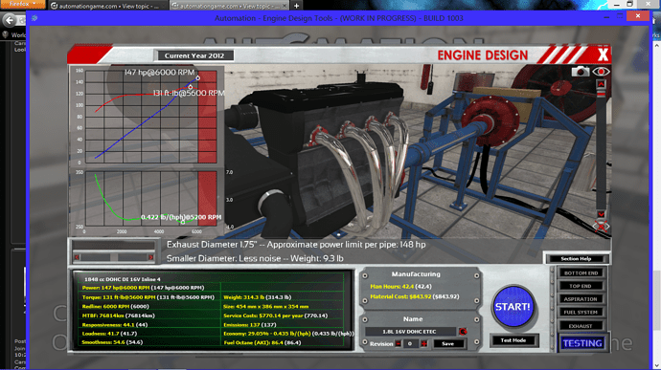Toggle the red eye view icon
661x370 pixels.
[x=602, y=71]
